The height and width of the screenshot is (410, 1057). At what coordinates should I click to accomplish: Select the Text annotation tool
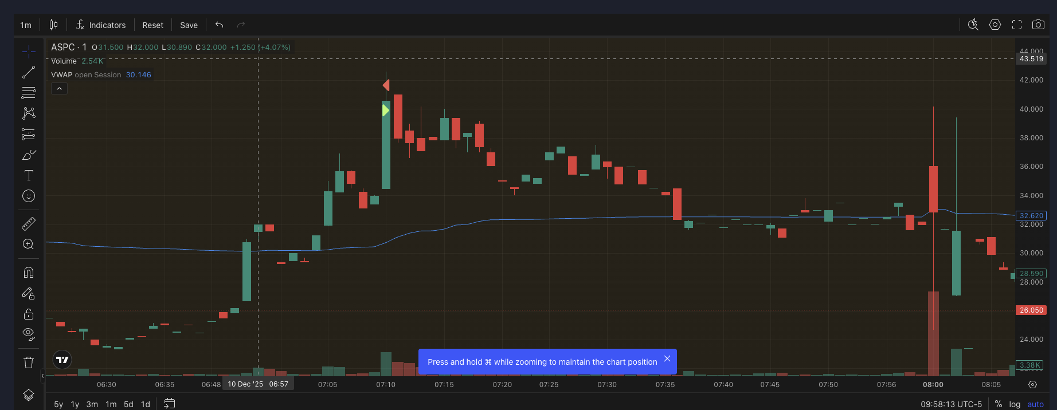click(29, 175)
